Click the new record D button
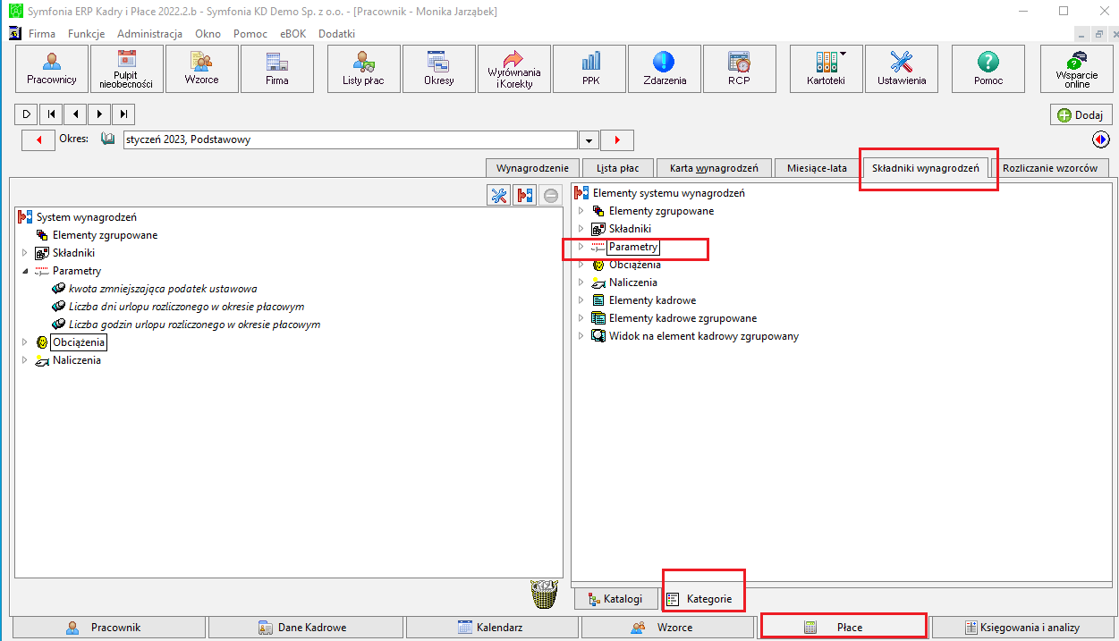The height and width of the screenshot is (641, 1119). tap(27, 114)
